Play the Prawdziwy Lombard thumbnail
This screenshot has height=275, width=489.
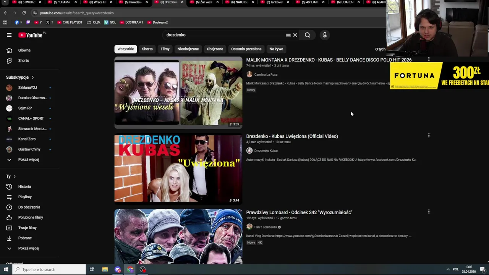178,236
